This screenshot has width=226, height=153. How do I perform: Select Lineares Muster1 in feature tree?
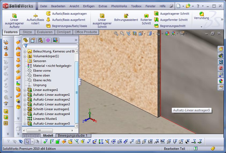[45, 119]
